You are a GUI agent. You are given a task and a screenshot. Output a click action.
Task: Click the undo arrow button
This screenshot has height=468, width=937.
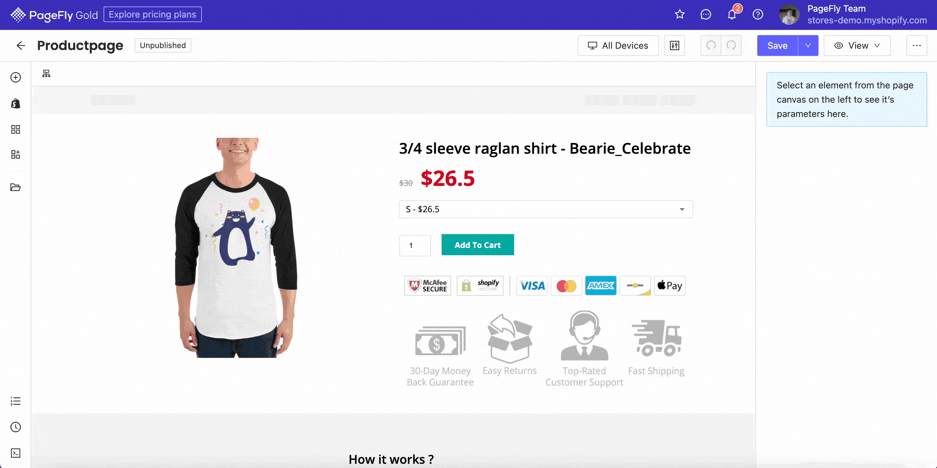(711, 45)
